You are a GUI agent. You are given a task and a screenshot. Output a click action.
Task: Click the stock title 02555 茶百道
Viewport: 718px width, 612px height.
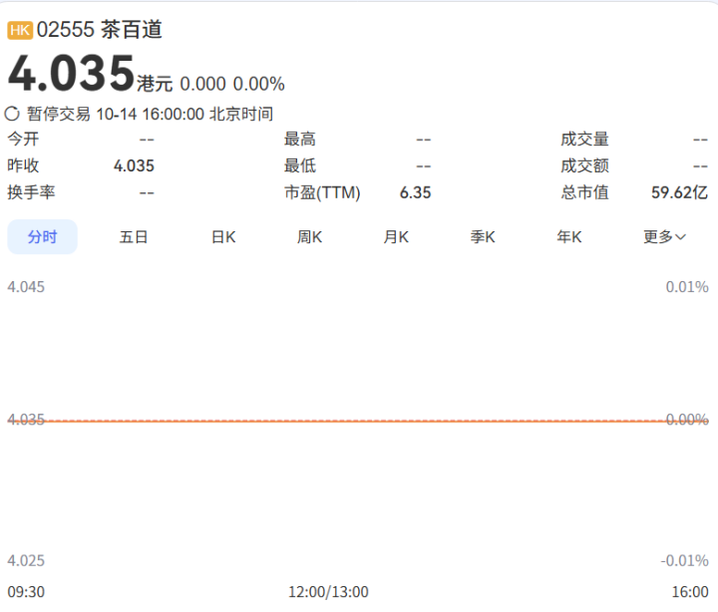tap(100, 30)
